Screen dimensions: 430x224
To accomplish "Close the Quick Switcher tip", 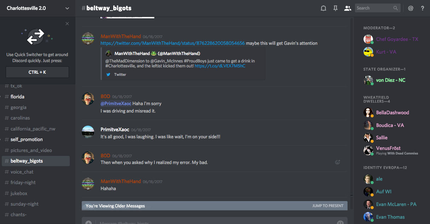I will [67, 24].
